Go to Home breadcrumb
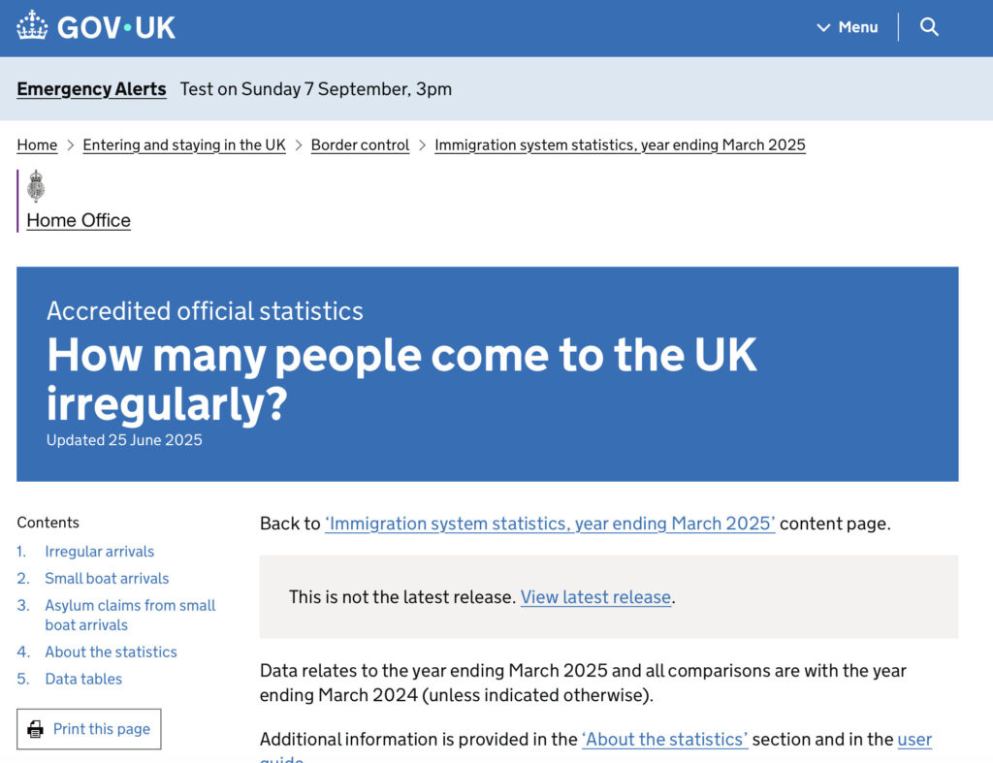The width and height of the screenshot is (993, 763). tap(37, 145)
